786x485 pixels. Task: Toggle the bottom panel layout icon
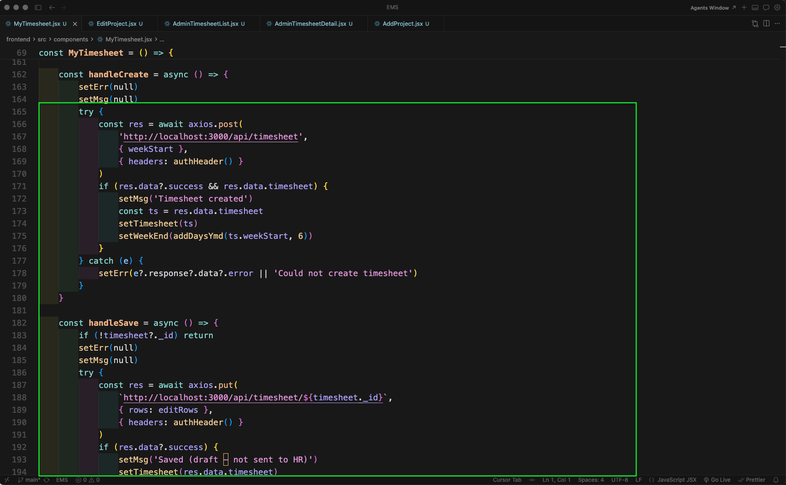coord(755,8)
